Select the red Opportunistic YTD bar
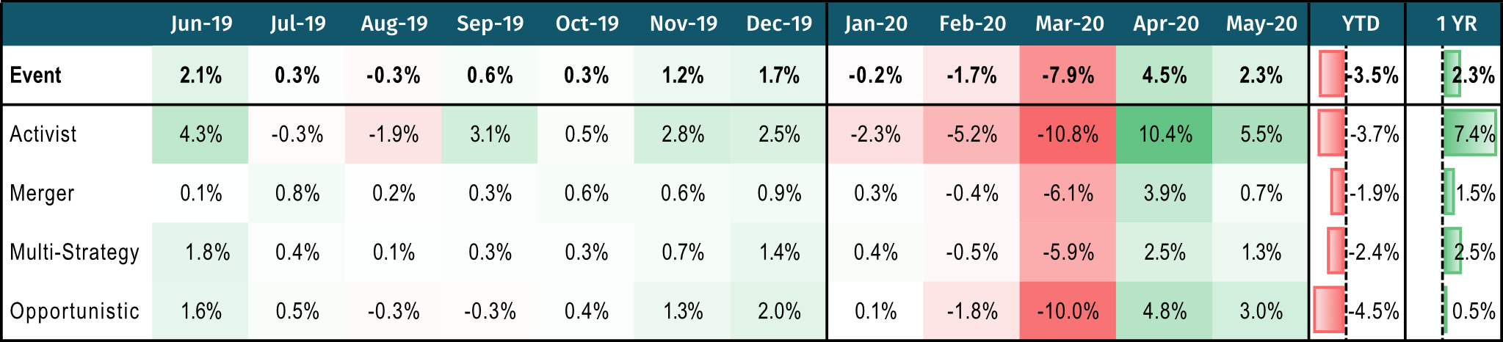The width and height of the screenshot is (1503, 342). (x=1329, y=310)
